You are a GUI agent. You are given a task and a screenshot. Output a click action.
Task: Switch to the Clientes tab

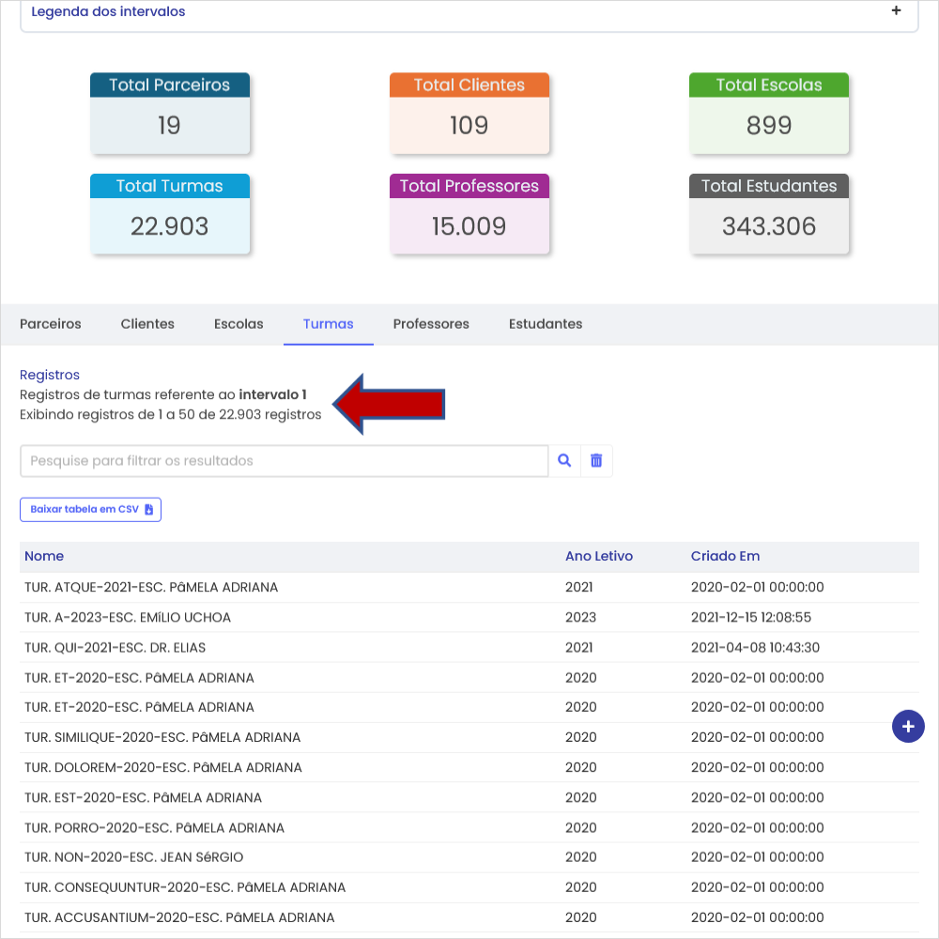click(x=147, y=324)
